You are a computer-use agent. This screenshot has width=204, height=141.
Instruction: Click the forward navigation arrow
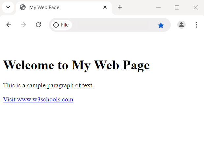23,25
